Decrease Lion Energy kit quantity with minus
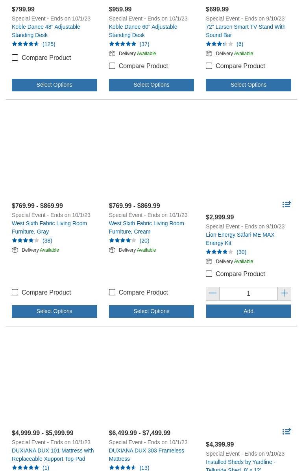This screenshot has width=303, height=471. (x=212, y=293)
